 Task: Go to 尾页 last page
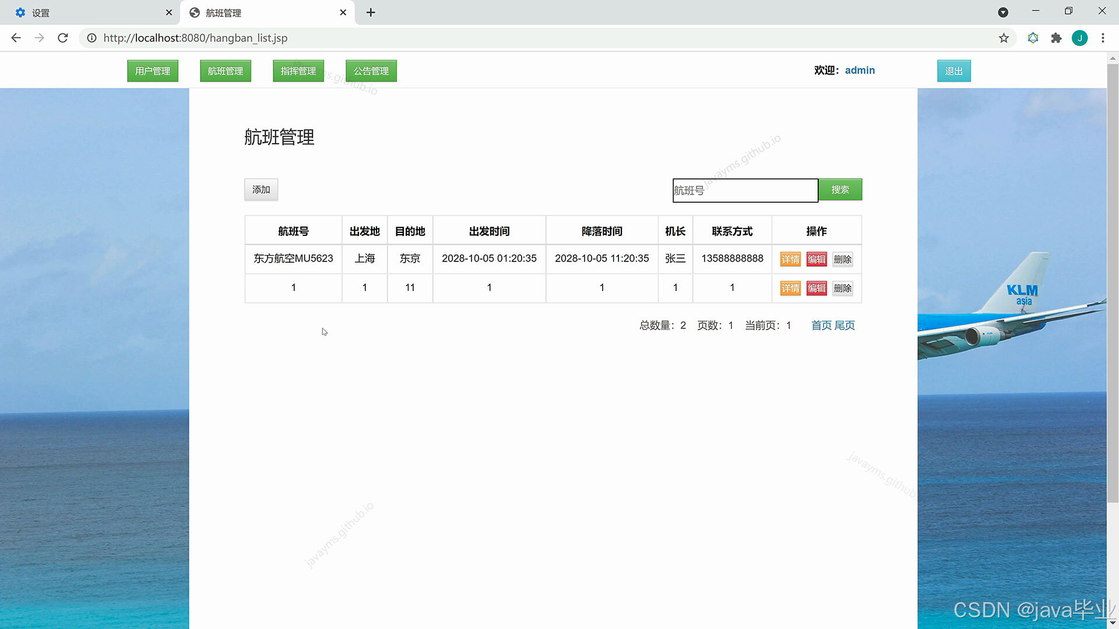[844, 326]
